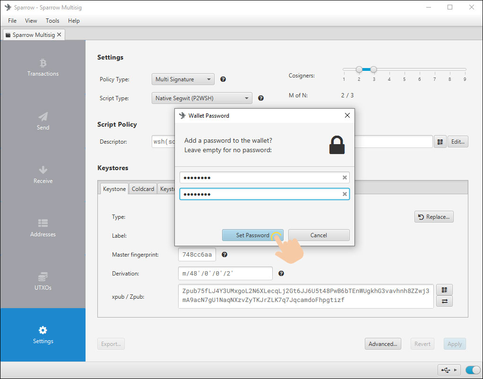
Task: Flip the blue toggle in the bottom-right corner
Action: pyautogui.click(x=472, y=370)
